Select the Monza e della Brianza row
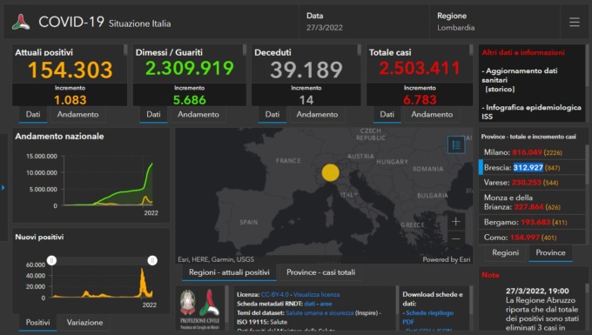The height and width of the screenshot is (335, 592). pyautogui.click(x=532, y=202)
